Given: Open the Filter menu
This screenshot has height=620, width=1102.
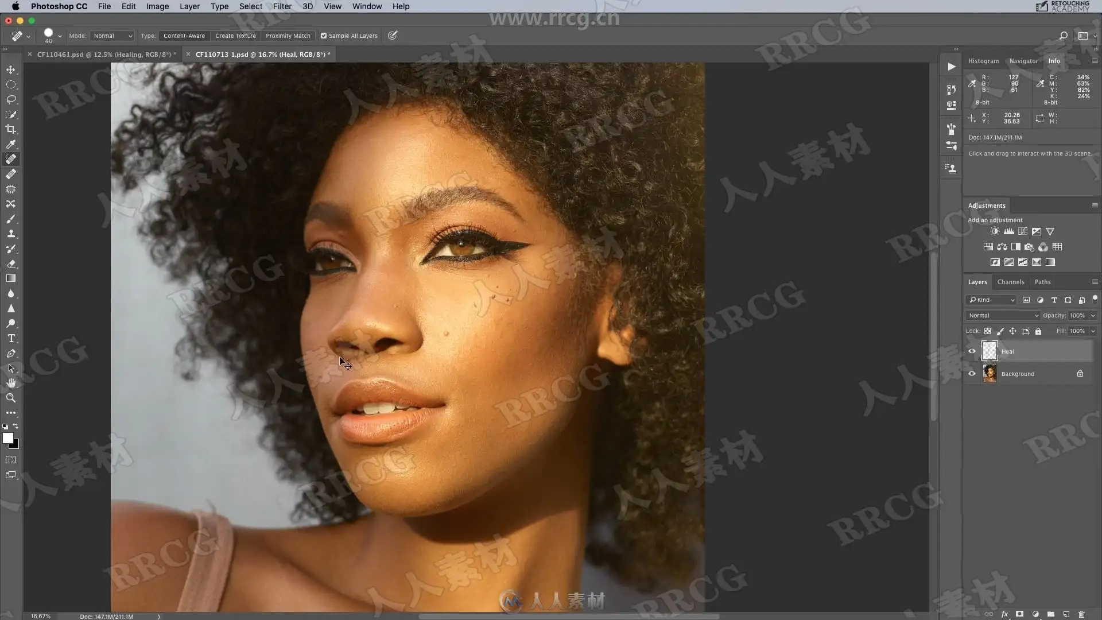Looking at the screenshot, I should (x=282, y=6).
